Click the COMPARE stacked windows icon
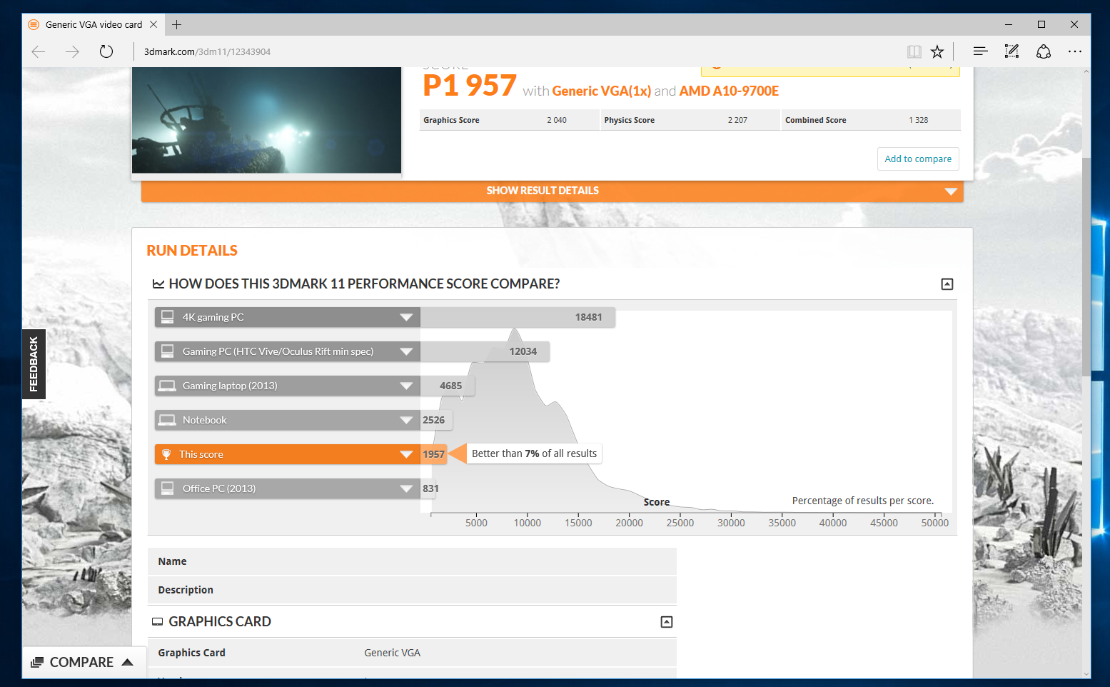This screenshot has width=1110, height=687. (37, 662)
